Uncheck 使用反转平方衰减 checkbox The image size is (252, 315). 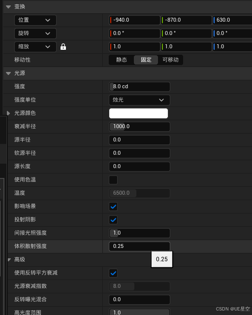point(113,273)
